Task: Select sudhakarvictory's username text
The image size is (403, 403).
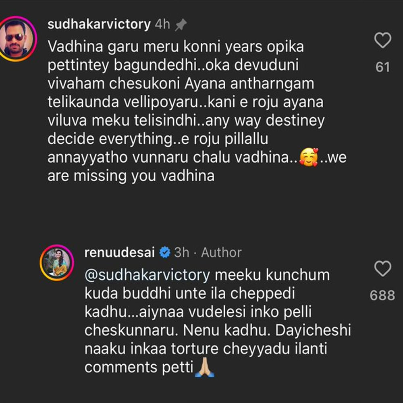Action: (x=98, y=24)
